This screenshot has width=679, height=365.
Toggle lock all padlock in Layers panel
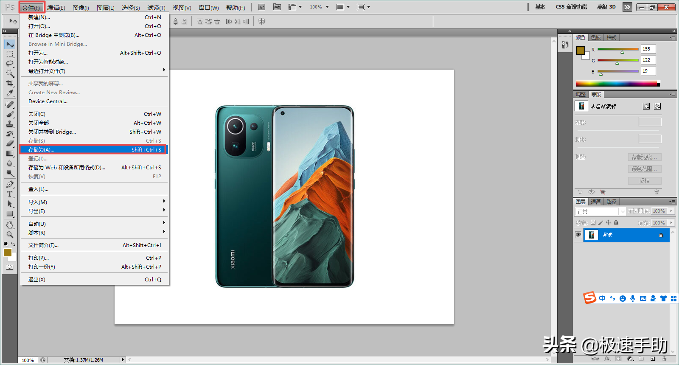pos(616,222)
